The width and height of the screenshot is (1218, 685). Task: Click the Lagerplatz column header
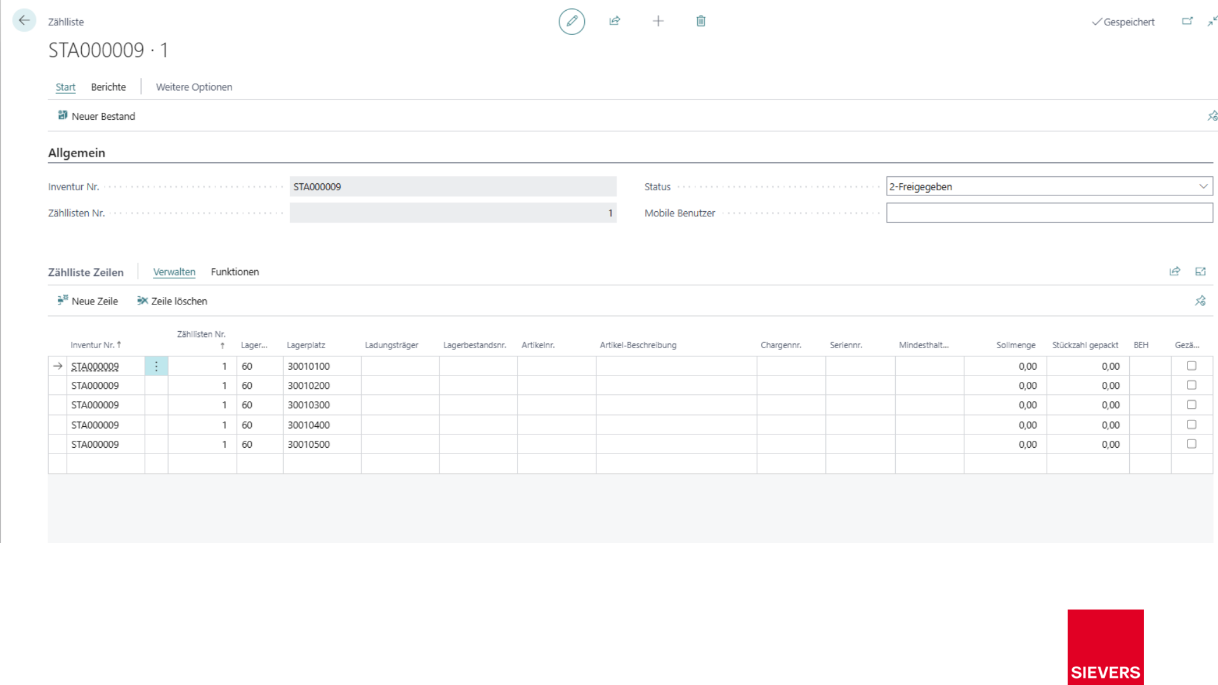tap(306, 345)
